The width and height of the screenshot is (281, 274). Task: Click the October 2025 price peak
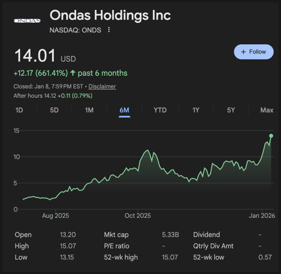[148, 150]
